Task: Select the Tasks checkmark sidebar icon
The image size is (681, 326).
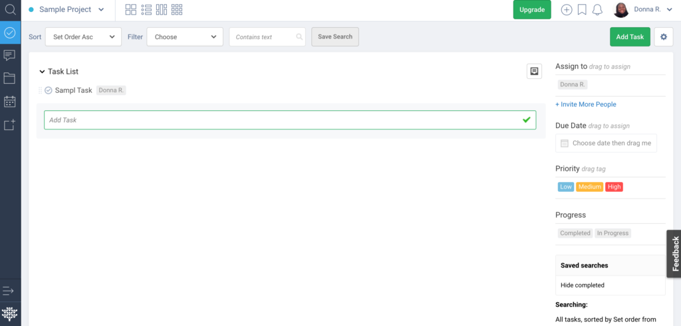Action: (10, 33)
